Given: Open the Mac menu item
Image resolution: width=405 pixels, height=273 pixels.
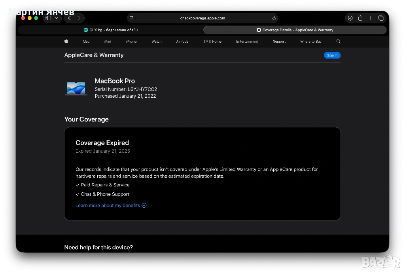Looking at the screenshot, I should pyautogui.click(x=86, y=42).
